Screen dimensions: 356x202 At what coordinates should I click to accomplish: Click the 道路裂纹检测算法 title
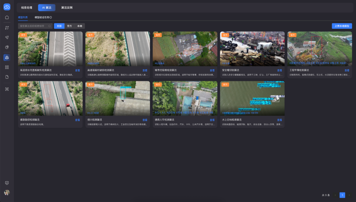click(x=30, y=120)
